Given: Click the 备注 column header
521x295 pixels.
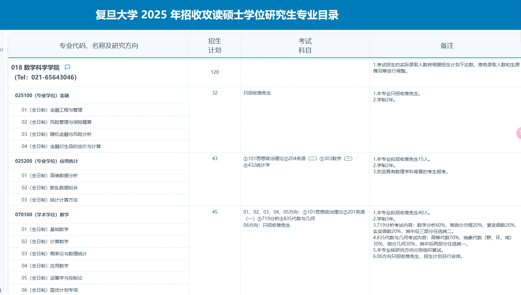Looking at the screenshot, I should 447,46.
